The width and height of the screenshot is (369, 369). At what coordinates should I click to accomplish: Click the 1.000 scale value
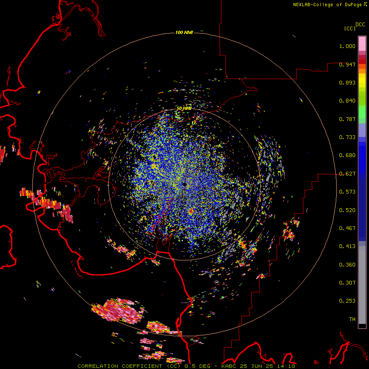pyautogui.click(x=347, y=46)
